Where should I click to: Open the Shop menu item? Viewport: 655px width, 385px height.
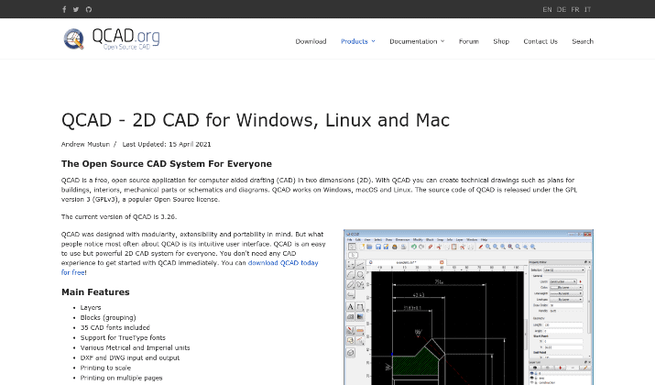(x=501, y=41)
